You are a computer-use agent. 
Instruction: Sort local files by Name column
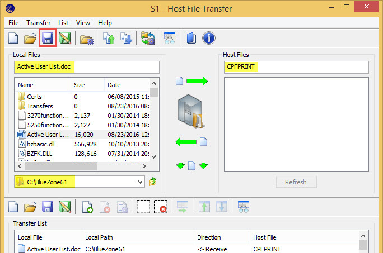pos(43,85)
